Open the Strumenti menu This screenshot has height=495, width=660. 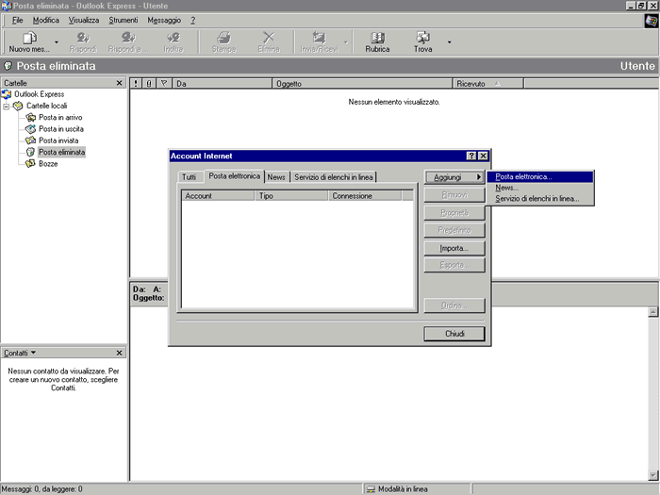pyautogui.click(x=124, y=20)
